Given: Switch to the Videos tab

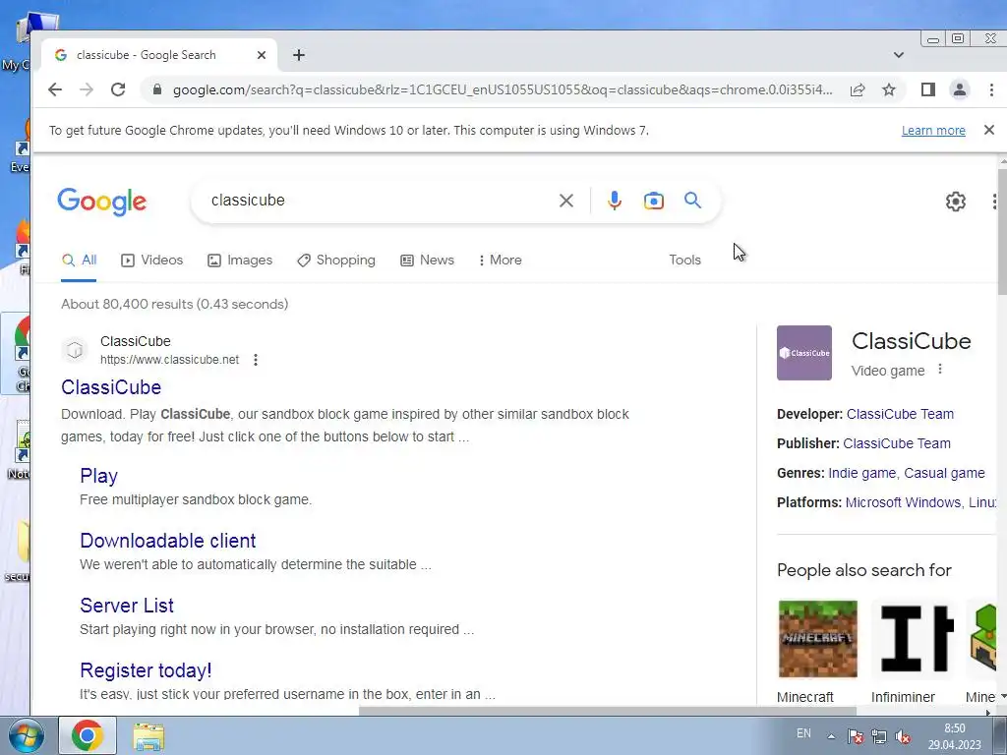Looking at the screenshot, I should tap(152, 260).
